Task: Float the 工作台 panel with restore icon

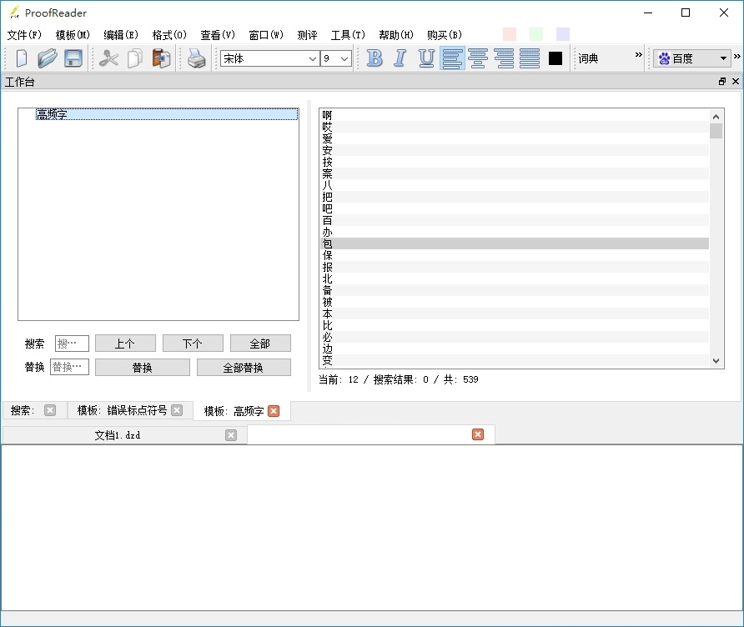Action: click(x=722, y=82)
